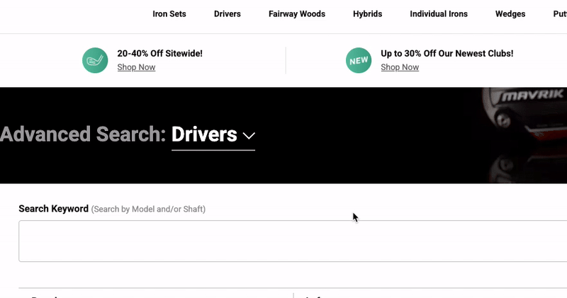
Task: Click Shop Now under Newest Clubs offer
Action: [400, 67]
